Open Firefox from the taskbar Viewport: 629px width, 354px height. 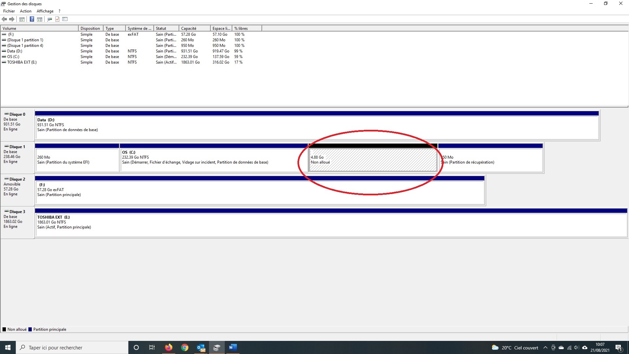(x=169, y=348)
